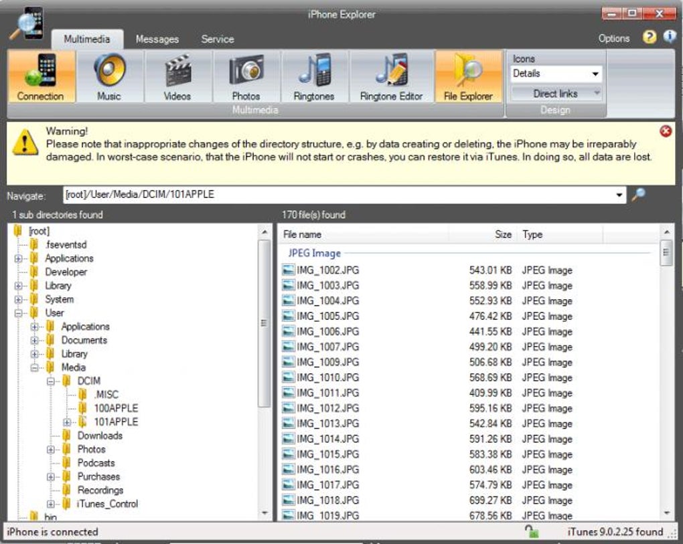Click the Podcasts folder icon
683x544 pixels.
(66, 462)
